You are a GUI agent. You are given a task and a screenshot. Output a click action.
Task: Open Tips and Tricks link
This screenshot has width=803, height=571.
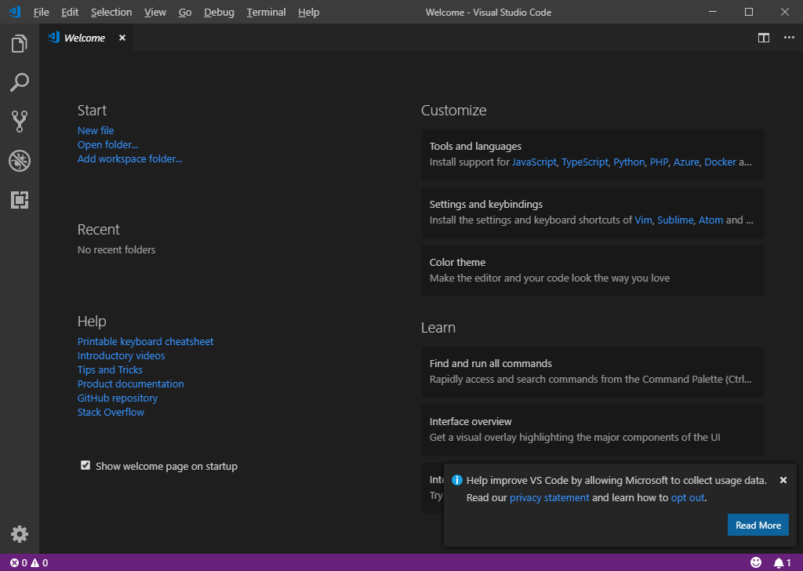coord(110,369)
